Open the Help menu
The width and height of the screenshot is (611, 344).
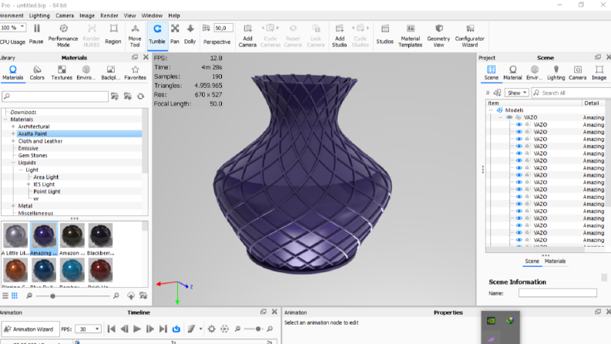174,15
